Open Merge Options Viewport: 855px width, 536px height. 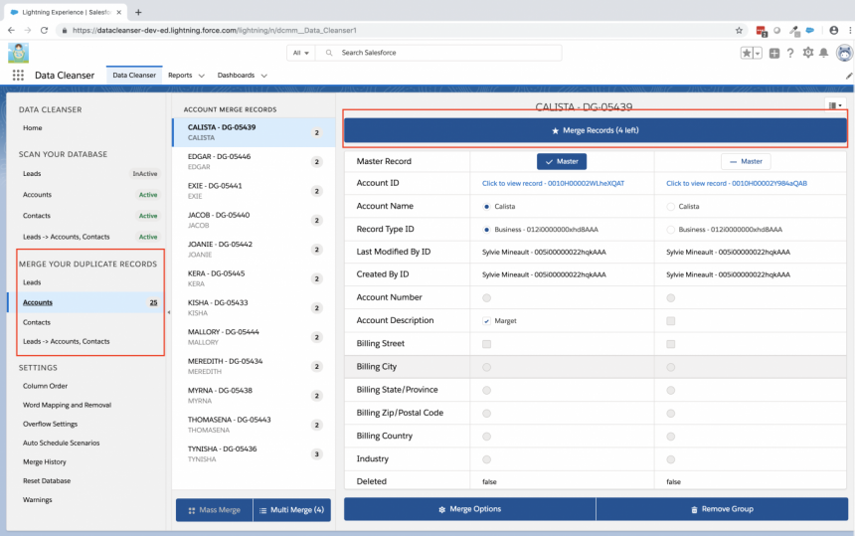coord(469,509)
